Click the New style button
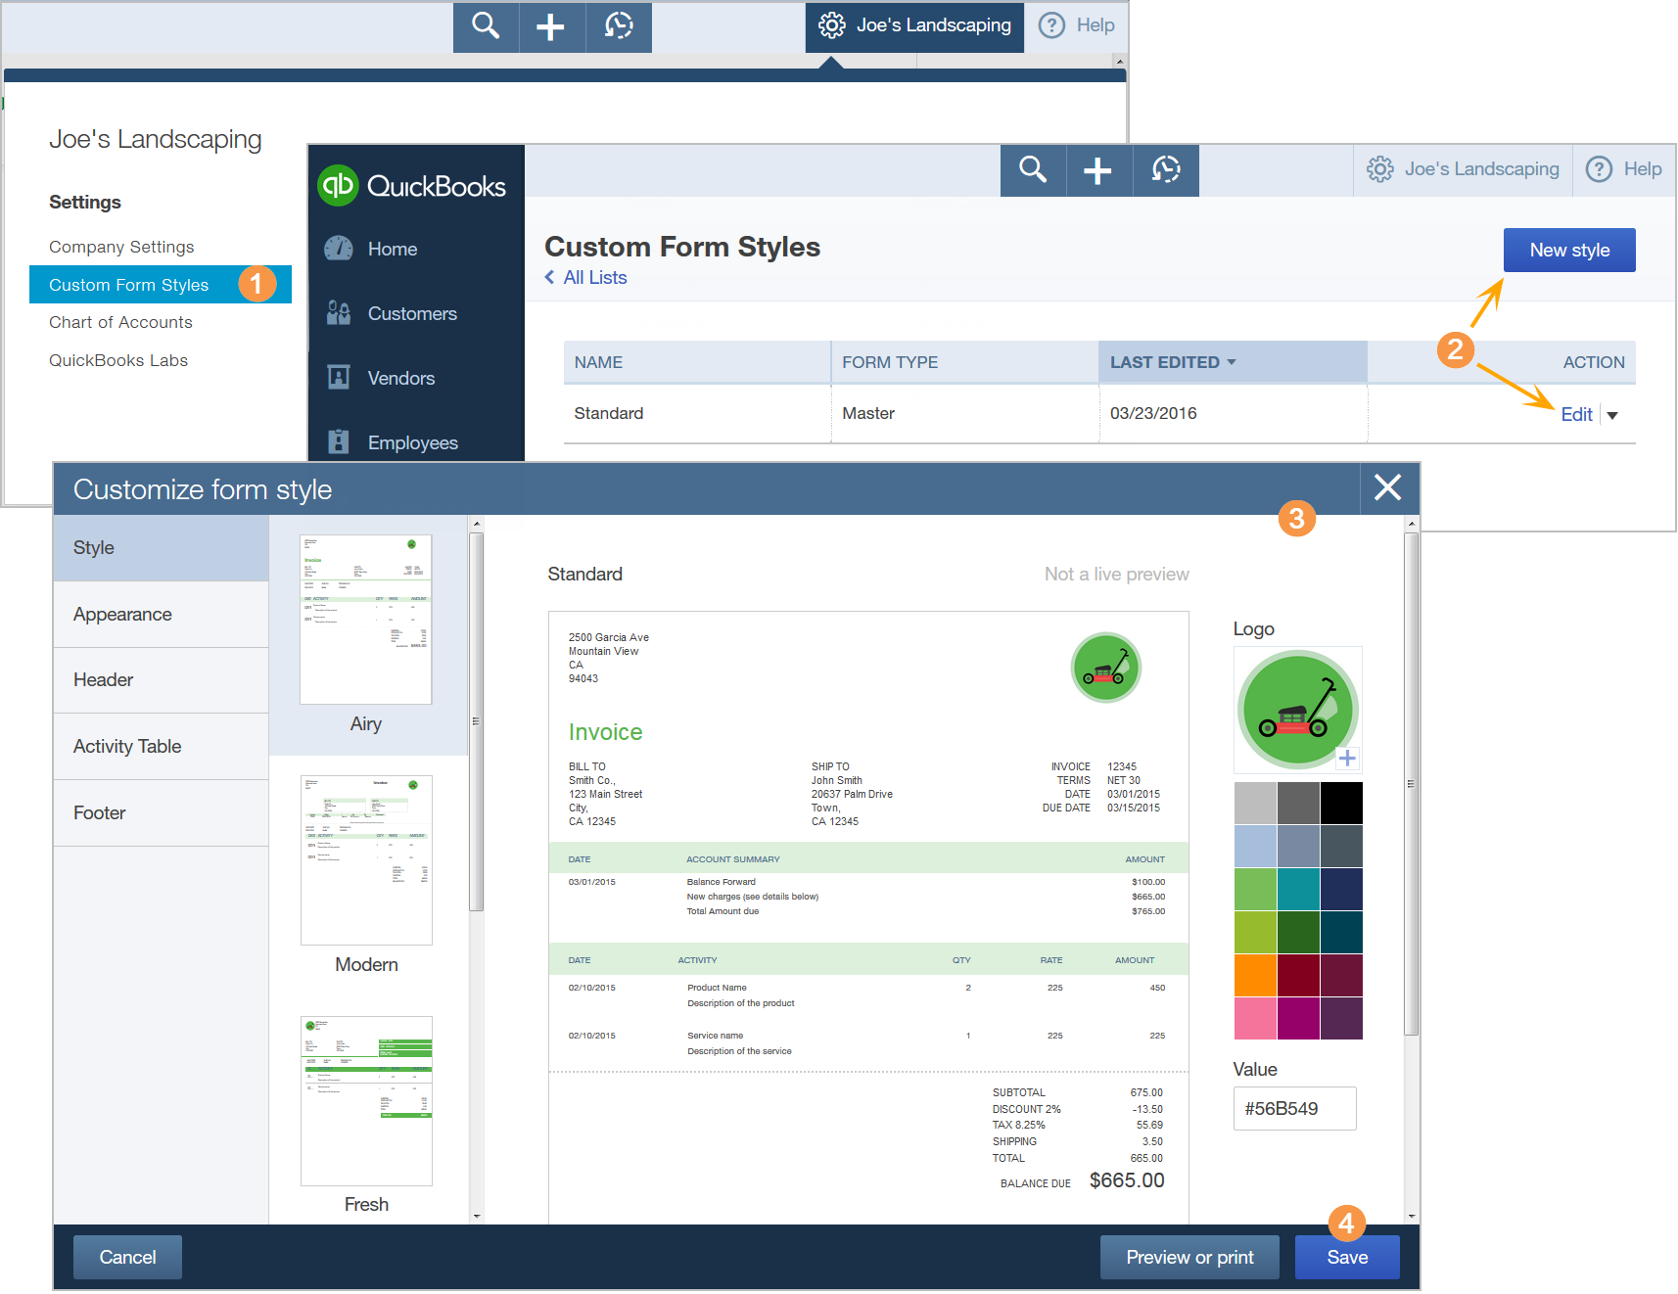Viewport: 1678px width, 1294px height. [1569, 251]
